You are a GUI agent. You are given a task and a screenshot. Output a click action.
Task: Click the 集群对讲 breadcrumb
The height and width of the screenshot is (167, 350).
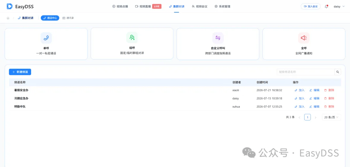point(26,18)
